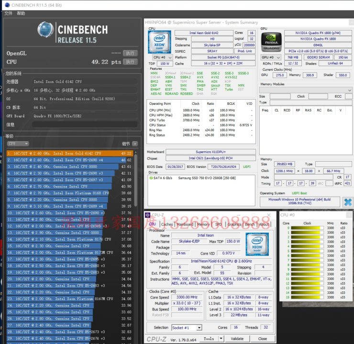Select ranking row Xeon E5-2690 v4 46.62
This screenshot has height=344, width=354.
70,160
